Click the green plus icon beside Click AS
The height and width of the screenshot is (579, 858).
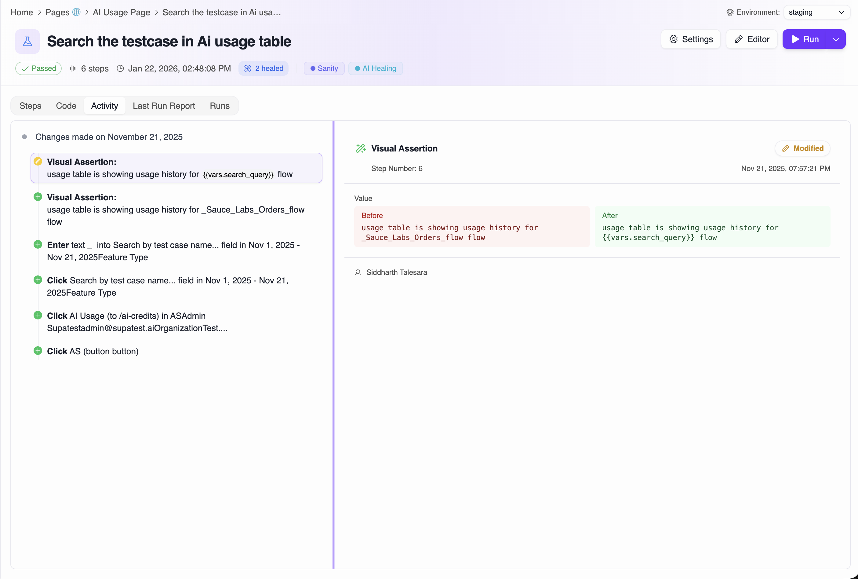click(x=38, y=351)
